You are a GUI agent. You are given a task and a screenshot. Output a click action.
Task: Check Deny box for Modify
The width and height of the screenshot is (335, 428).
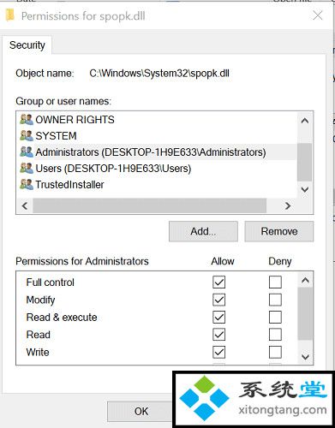coord(275,300)
